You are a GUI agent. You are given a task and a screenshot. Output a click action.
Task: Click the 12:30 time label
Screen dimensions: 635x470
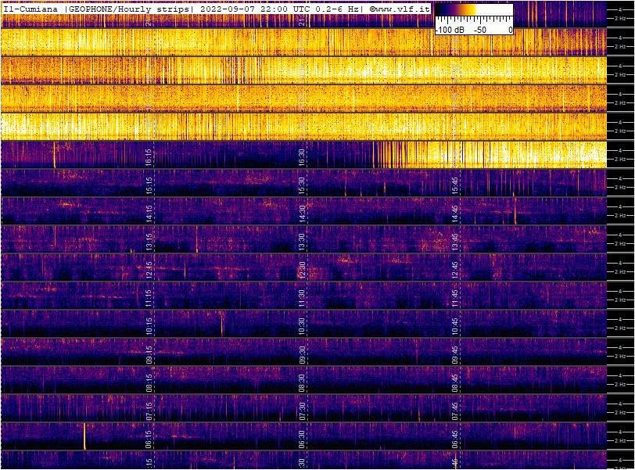coord(302,270)
